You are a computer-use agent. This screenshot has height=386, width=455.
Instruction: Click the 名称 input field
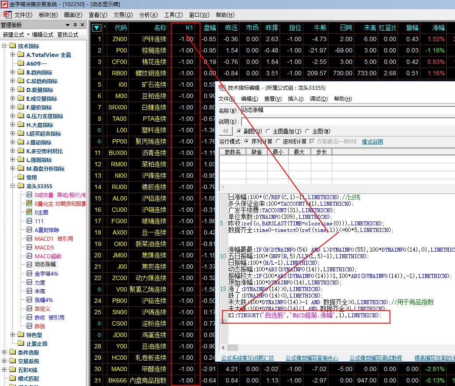pos(348,110)
